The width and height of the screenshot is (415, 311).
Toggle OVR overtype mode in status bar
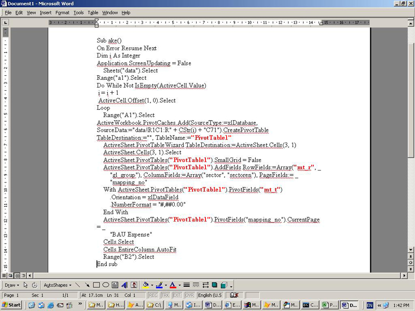tap(190, 295)
